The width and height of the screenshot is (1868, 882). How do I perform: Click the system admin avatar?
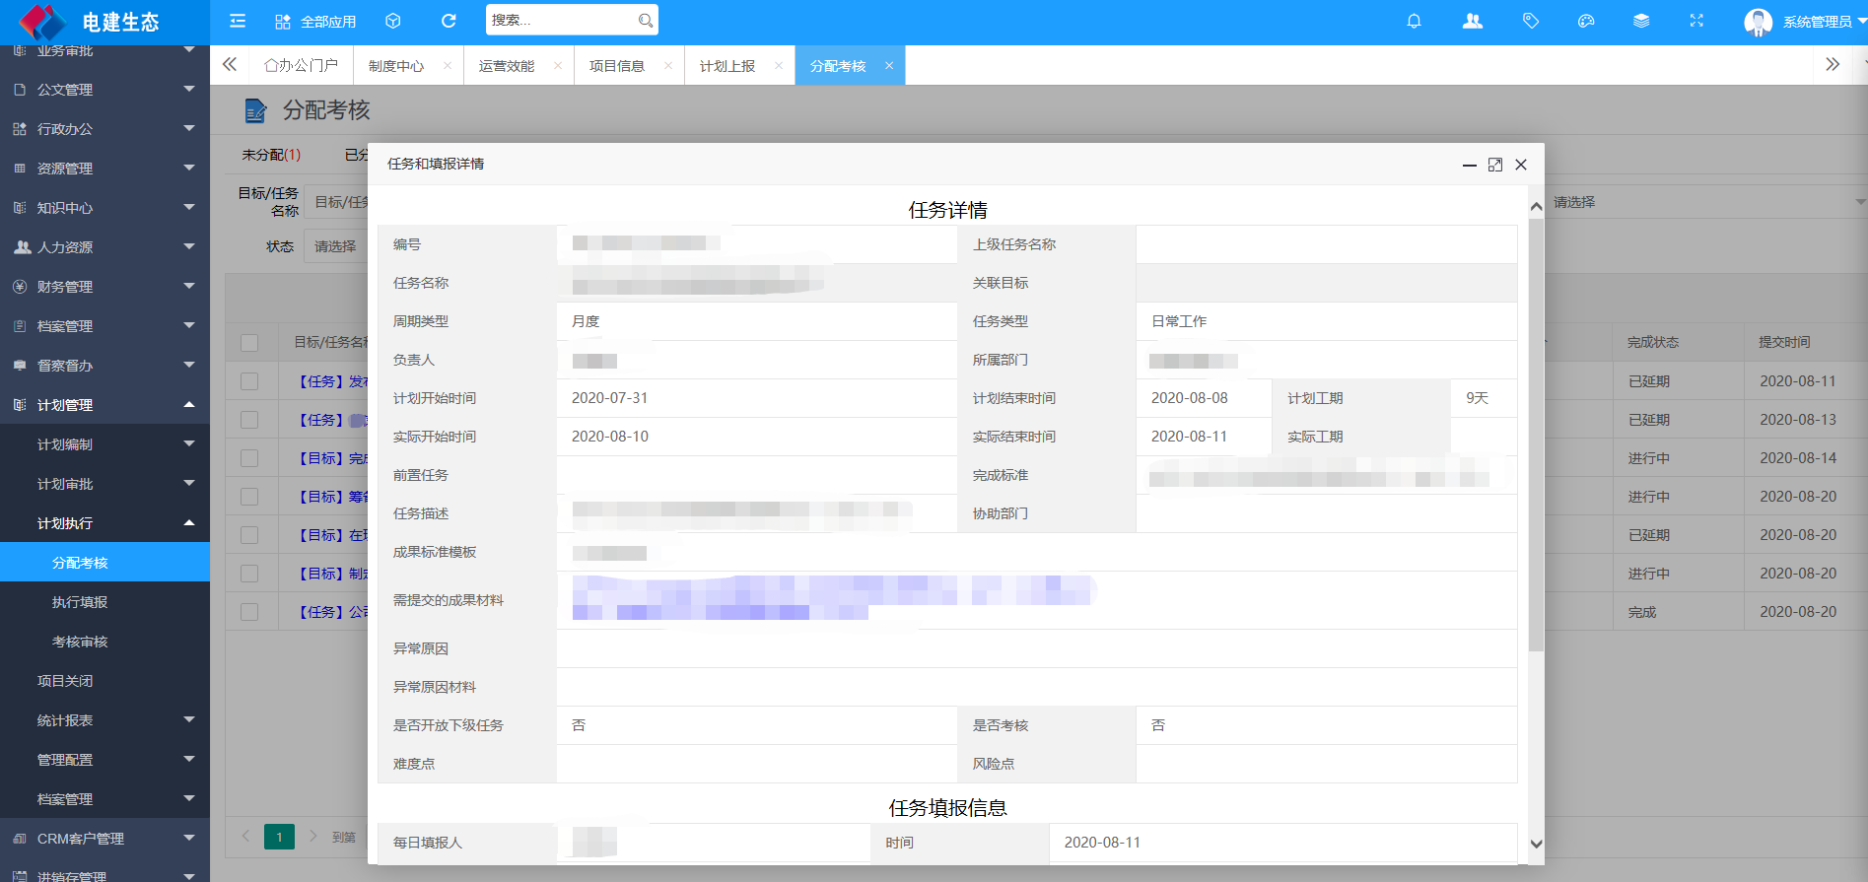pyautogui.click(x=1758, y=22)
